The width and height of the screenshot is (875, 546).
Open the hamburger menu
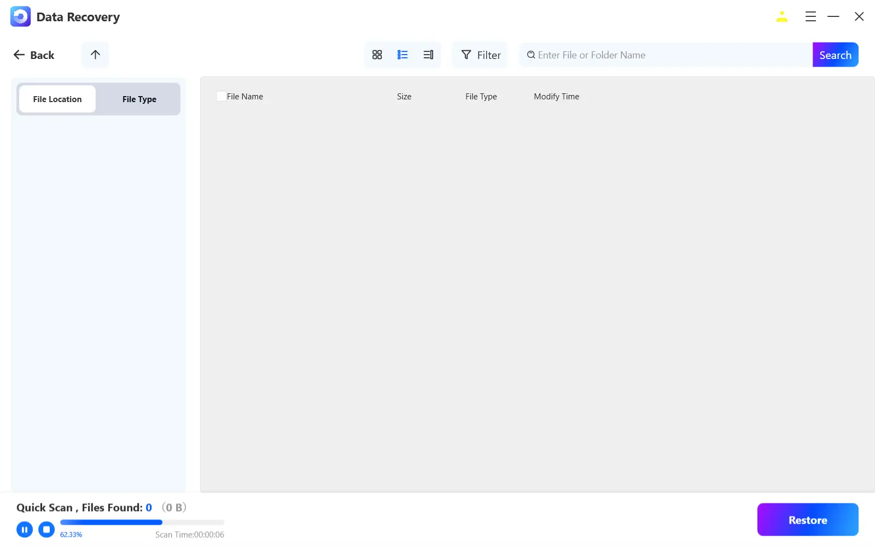(810, 17)
